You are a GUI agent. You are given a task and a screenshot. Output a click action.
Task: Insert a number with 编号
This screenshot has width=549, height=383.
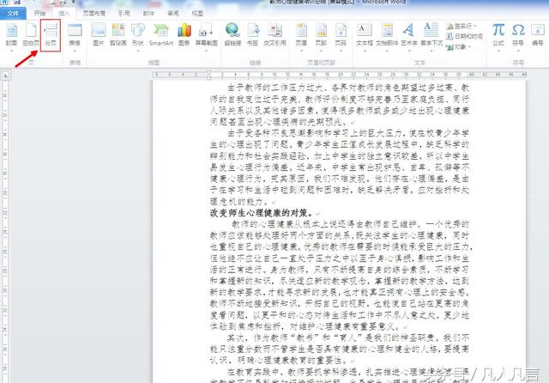(x=538, y=35)
